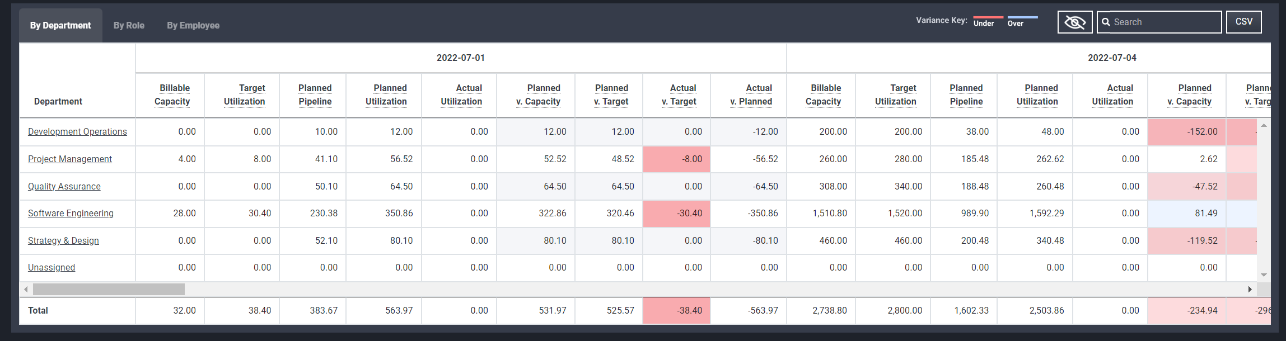The width and height of the screenshot is (1286, 341).
Task: Click the Software Engineering Actual v. Target cell
Action: click(676, 213)
